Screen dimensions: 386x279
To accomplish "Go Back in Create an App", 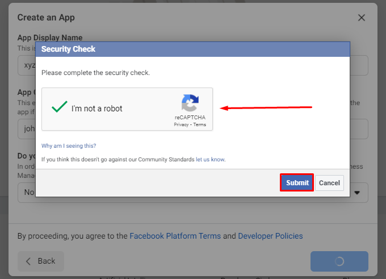I will pos(41,261).
